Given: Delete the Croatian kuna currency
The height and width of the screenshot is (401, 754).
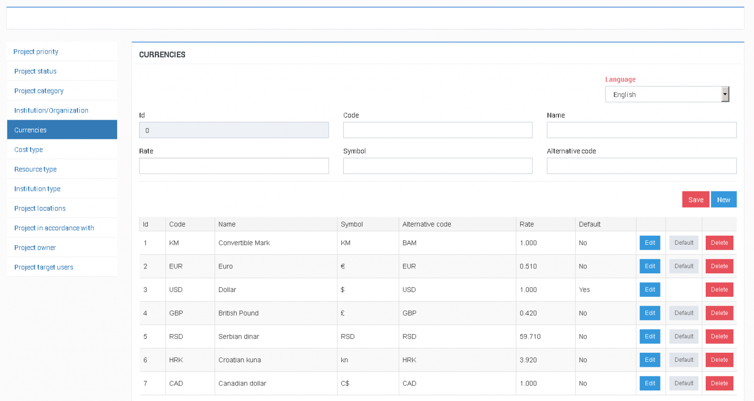Looking at the screenshot, I should pos(719,360).
